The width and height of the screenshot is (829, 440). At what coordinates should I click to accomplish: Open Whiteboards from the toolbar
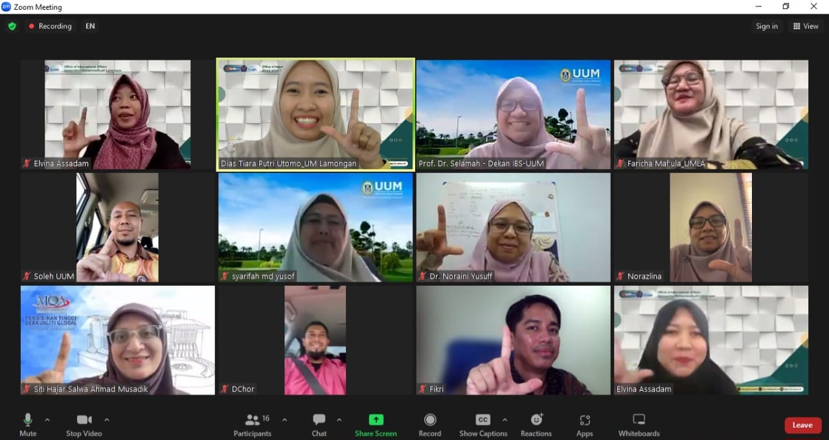click(x=639, y=420)
